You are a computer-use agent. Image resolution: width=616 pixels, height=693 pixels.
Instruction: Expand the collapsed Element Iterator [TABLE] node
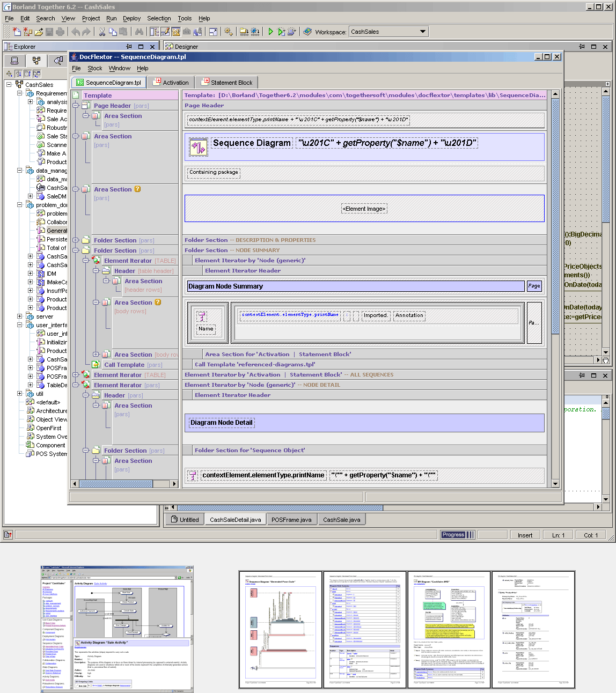(76, 375)
